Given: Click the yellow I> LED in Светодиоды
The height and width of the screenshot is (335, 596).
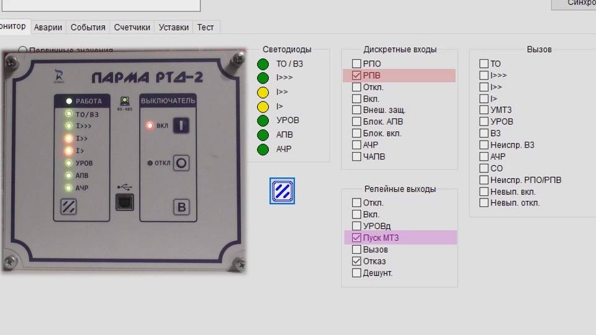Looking at the screenshot, I should click(263, 107).
